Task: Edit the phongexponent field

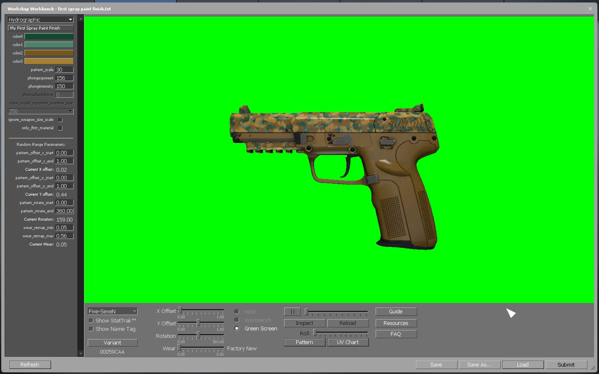Action: pos(64,78)
